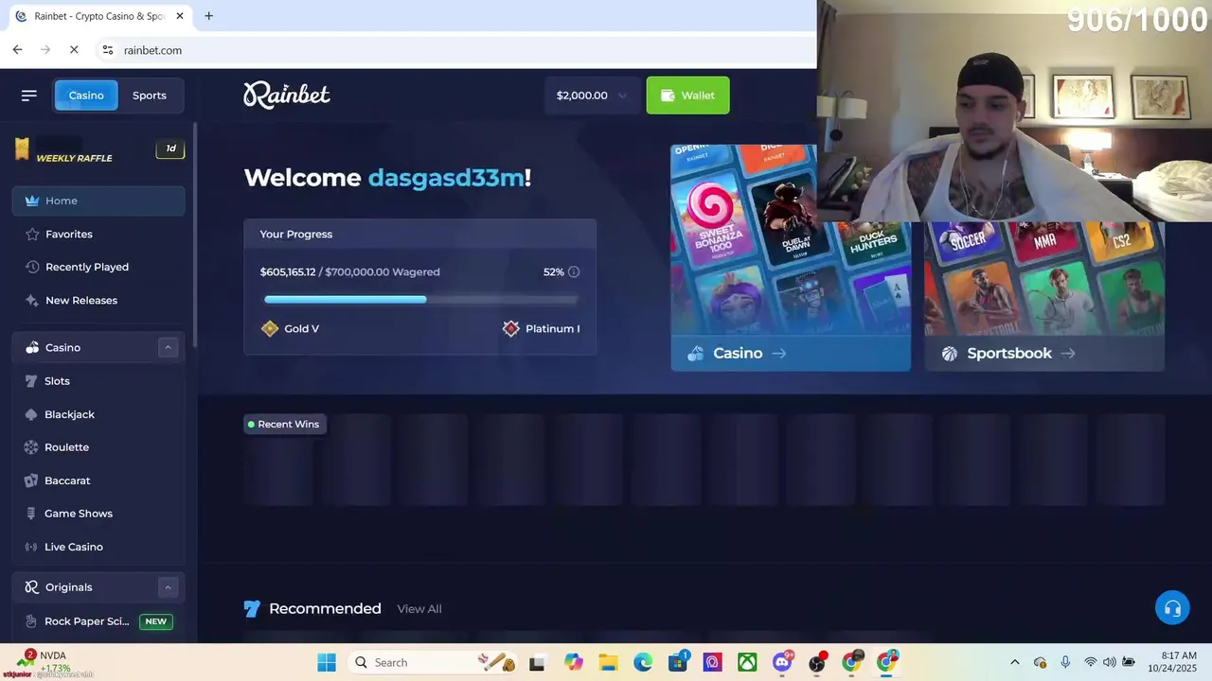Viewport: 1212px width, 681px height.
Task: Click the Favorites star icon
Action: (32, 234)
